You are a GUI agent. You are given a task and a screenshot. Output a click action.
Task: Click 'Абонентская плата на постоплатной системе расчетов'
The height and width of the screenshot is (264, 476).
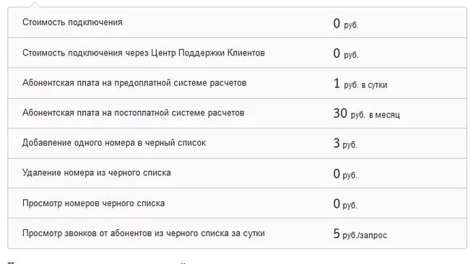point(134,113)
